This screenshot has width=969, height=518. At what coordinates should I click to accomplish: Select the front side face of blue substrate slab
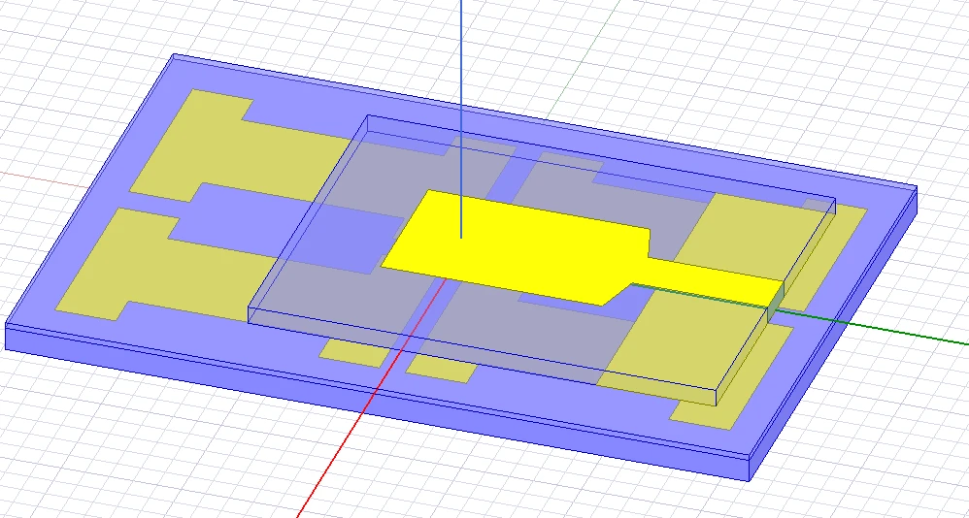[x=377, y=403]
